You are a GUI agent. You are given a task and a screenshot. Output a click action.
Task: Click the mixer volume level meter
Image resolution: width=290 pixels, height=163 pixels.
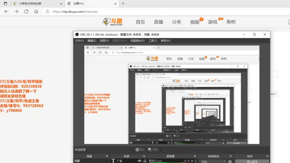[171, 163]
